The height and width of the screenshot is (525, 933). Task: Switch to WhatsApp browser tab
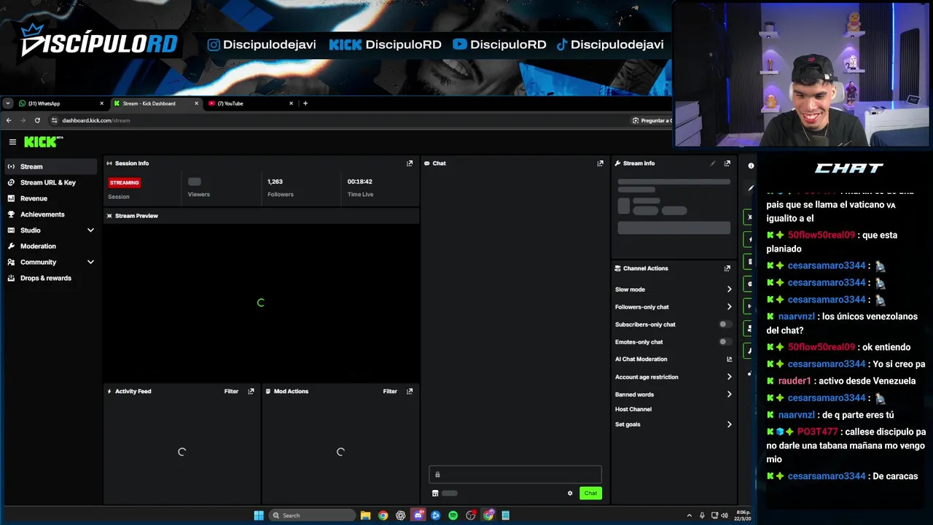click(x=58, y=104)
